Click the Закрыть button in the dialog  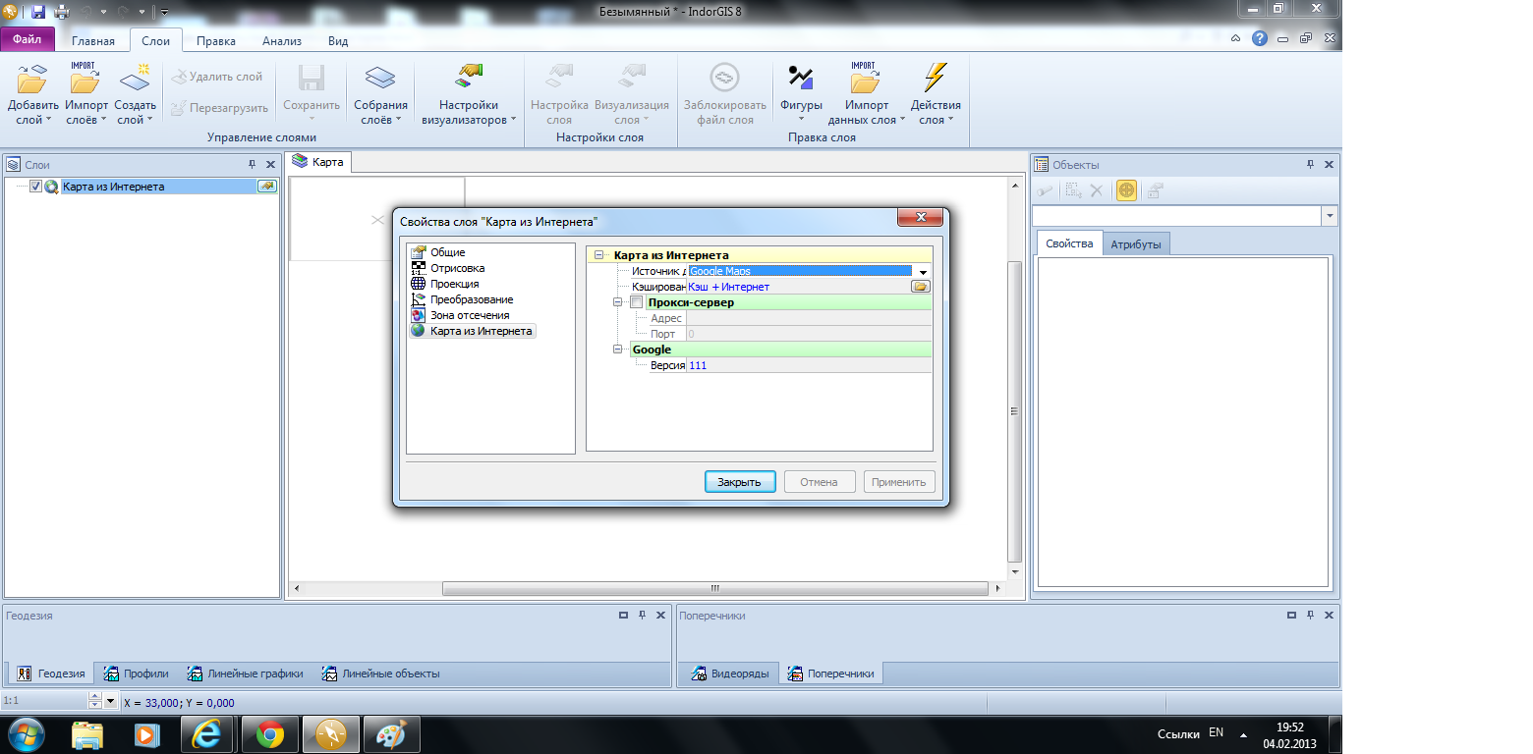click(x=740, y=482)
